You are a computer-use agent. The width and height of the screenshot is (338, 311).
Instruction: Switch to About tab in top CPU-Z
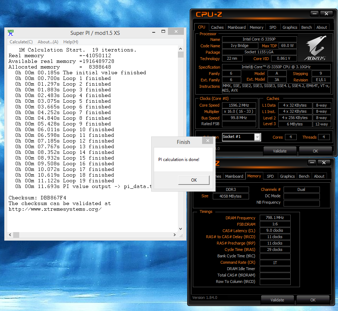click(321, 27)
